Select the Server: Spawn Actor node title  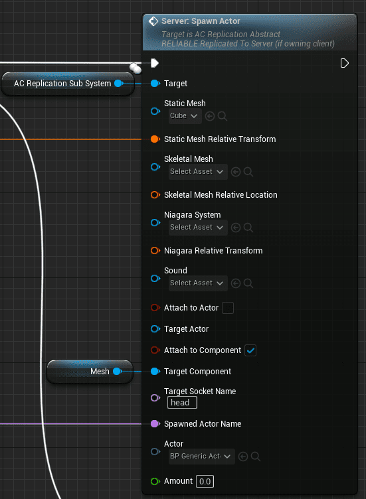(201, 21)
